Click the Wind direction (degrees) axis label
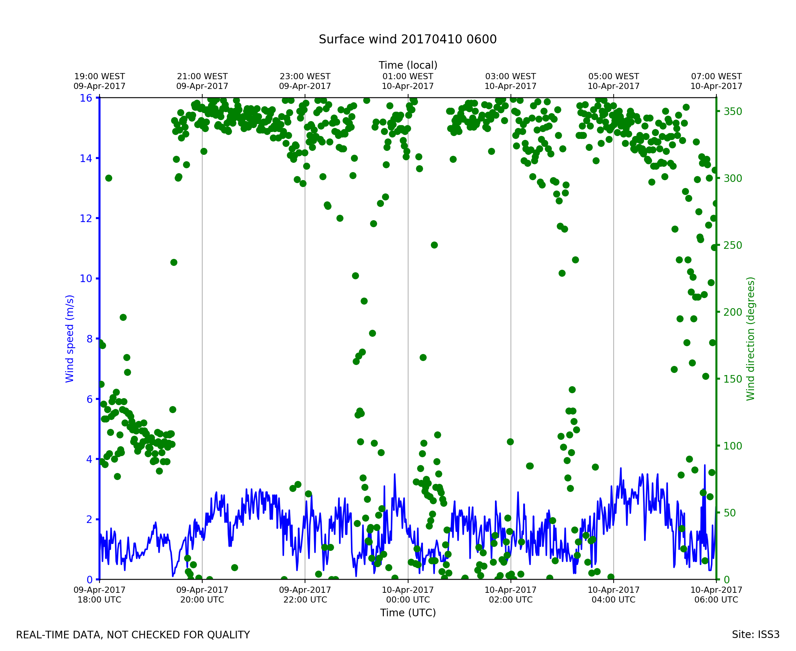The width and height of the screenshot is (796, 651). click(750, 339)
